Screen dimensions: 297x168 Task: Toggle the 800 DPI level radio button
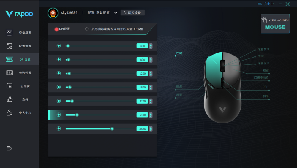[x=59, y=59]
